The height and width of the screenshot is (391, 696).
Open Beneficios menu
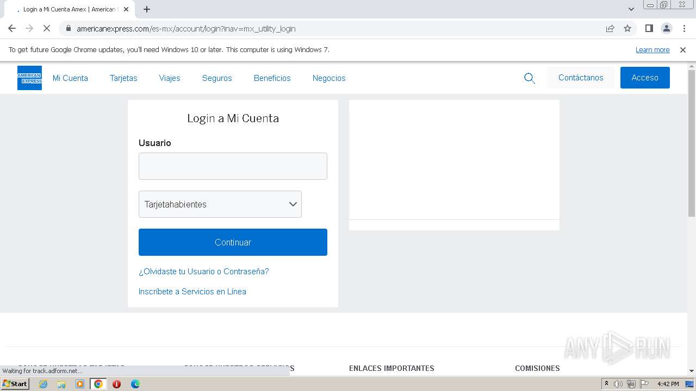point(272,78)
